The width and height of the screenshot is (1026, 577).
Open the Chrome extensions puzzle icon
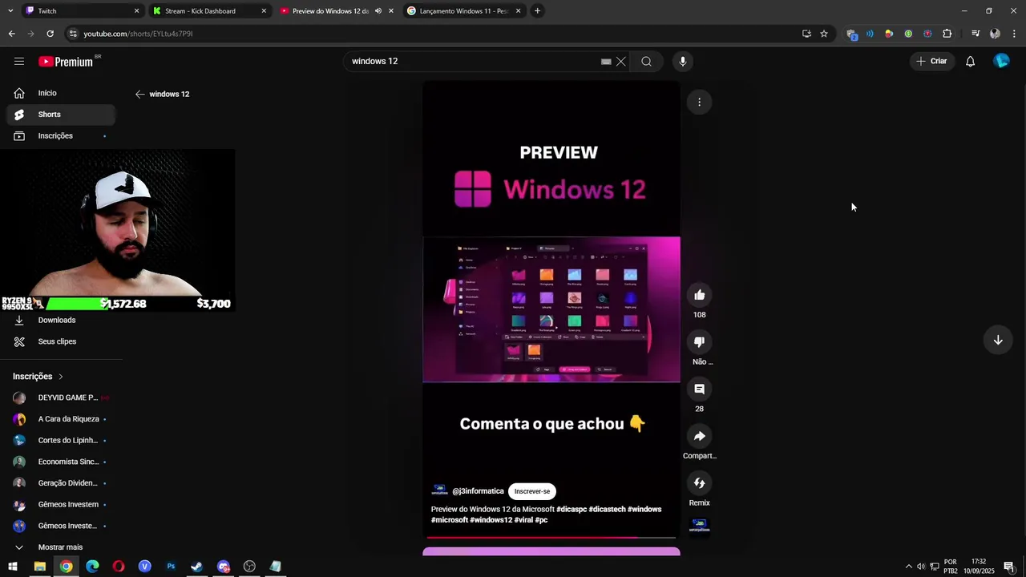[x=947, y=34]
